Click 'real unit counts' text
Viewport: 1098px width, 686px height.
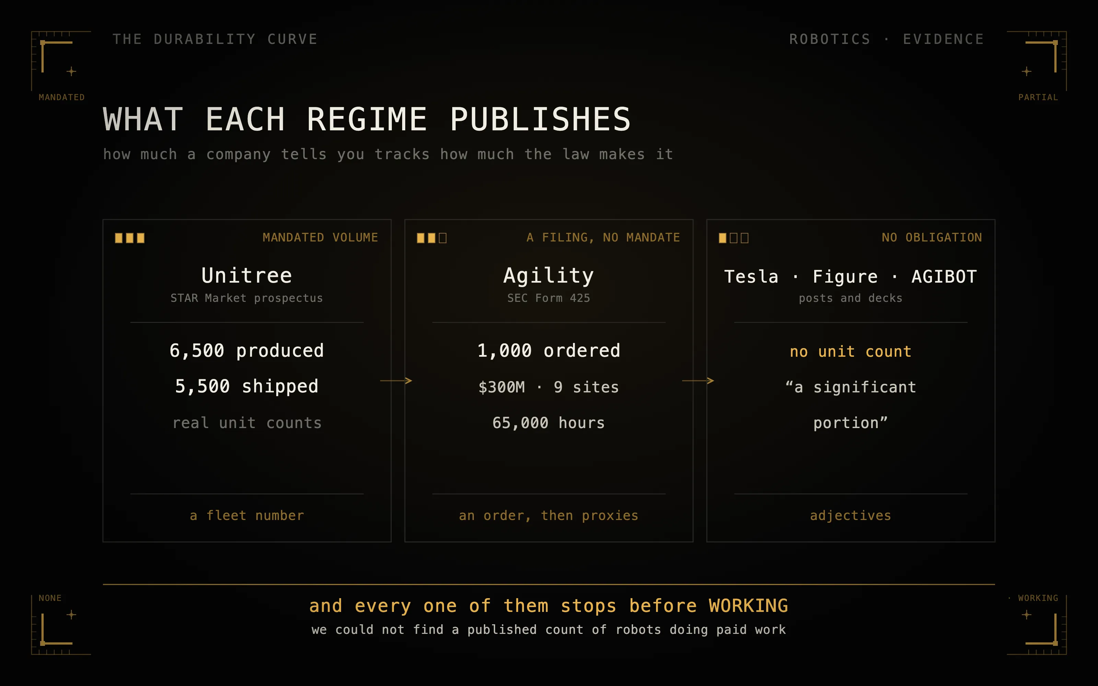tap(247, 423)
